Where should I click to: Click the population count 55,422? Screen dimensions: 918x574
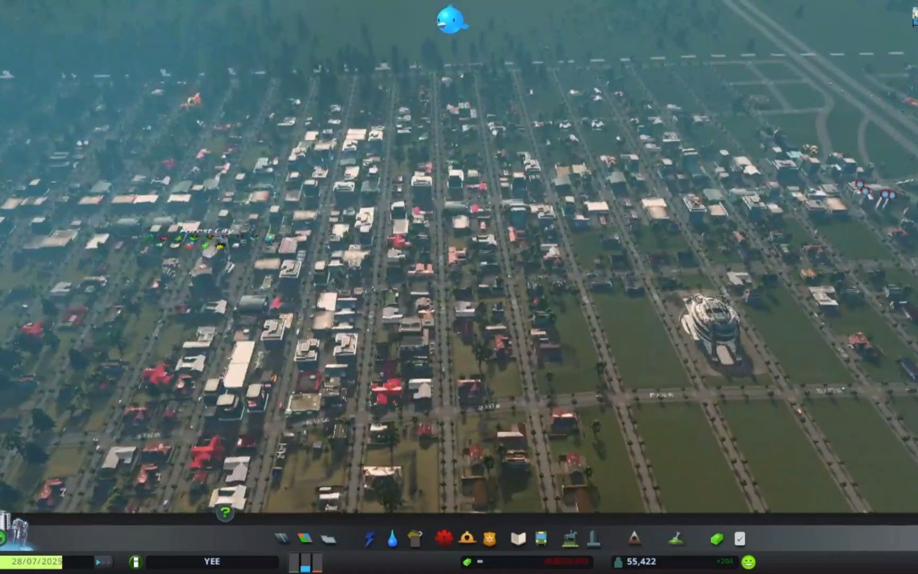pyautogui.click(x=641, y=561)
